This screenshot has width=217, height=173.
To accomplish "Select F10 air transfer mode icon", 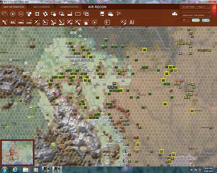I will tap(78, 22).
